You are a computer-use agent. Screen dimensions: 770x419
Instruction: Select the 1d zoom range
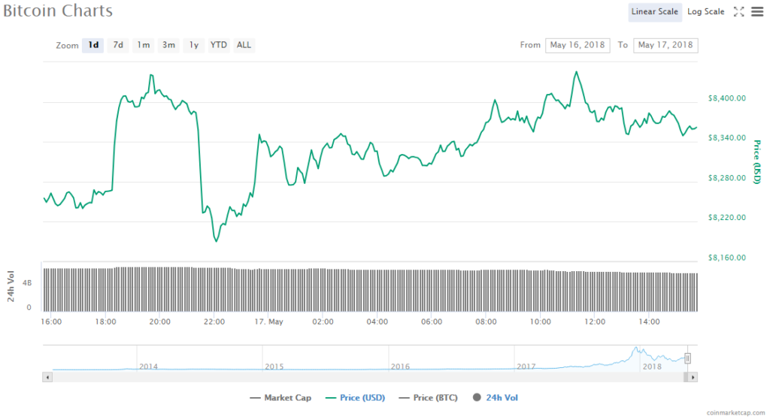coord(93,45)
